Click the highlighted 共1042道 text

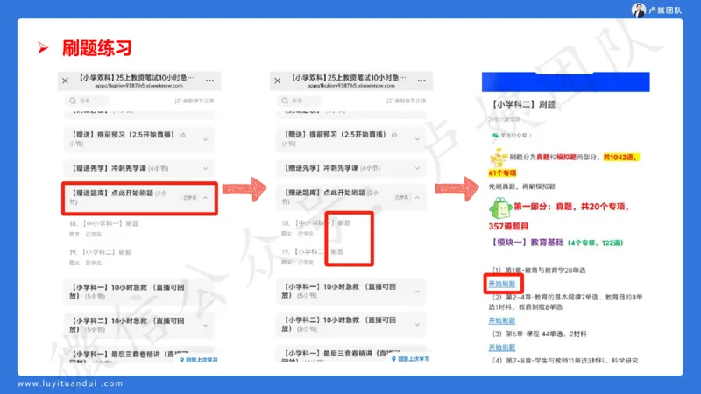(x=621, y=158)
